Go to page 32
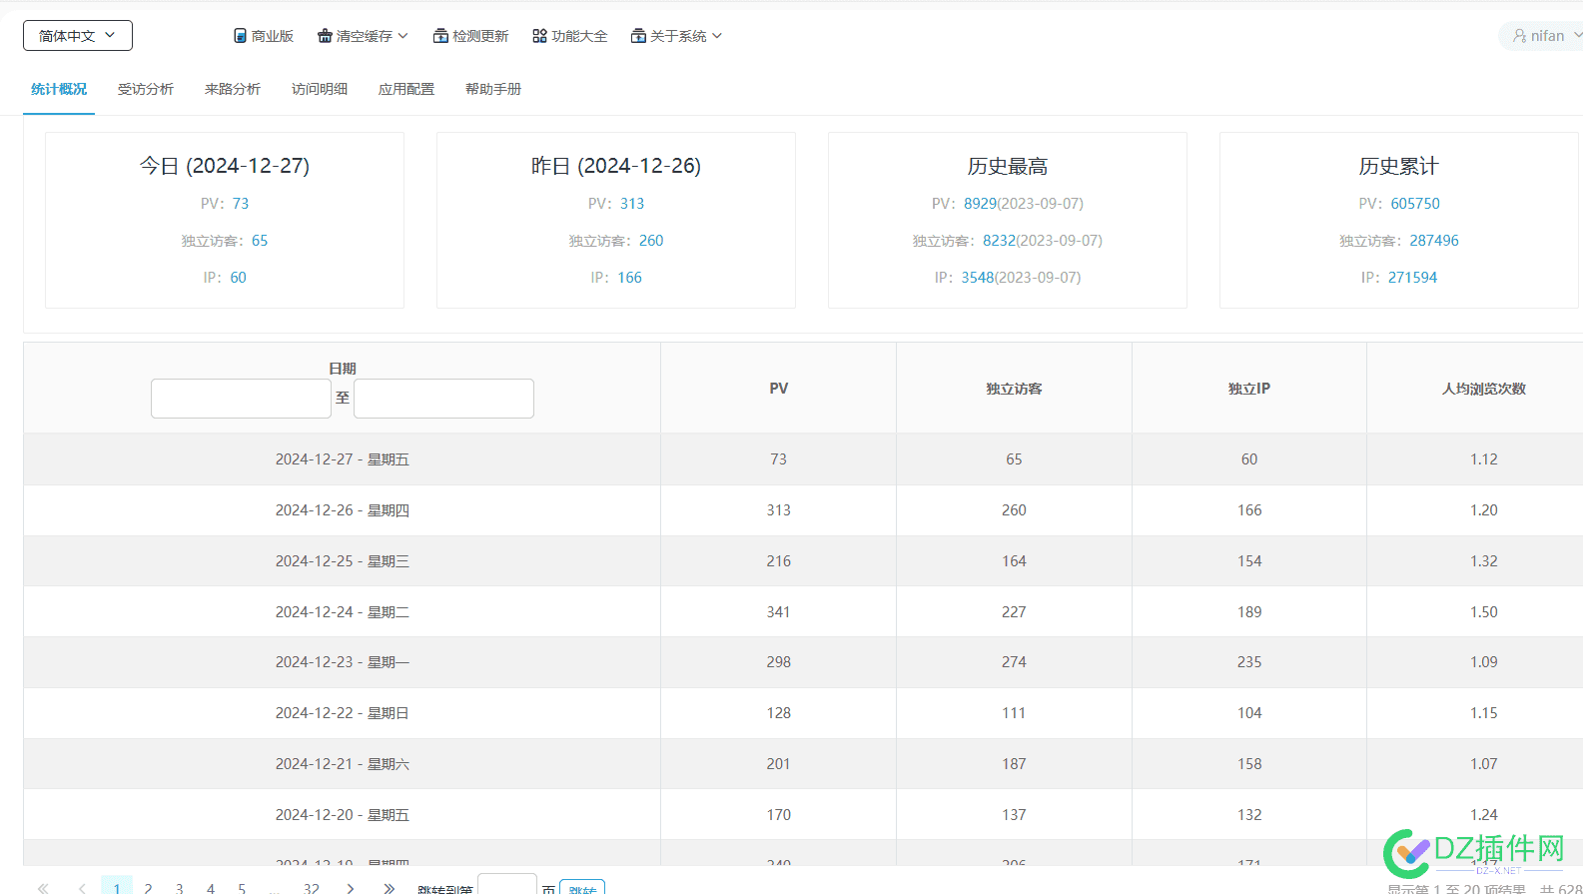This screenshot has height=894, width=1583. coord(312,888)
